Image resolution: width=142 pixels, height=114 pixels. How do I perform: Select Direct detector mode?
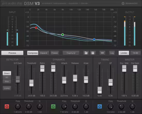(7, 73)
